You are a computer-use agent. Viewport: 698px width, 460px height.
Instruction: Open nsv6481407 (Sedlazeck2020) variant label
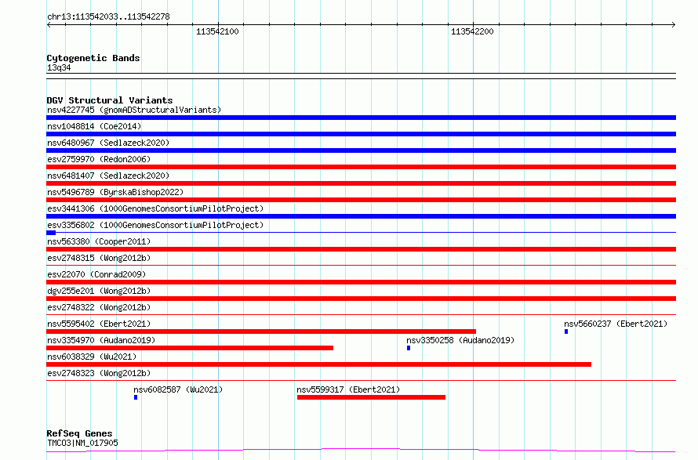point(108,176)
